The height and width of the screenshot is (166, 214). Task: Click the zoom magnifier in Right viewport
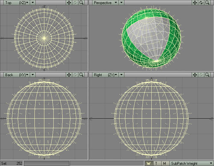click(207, 75)
